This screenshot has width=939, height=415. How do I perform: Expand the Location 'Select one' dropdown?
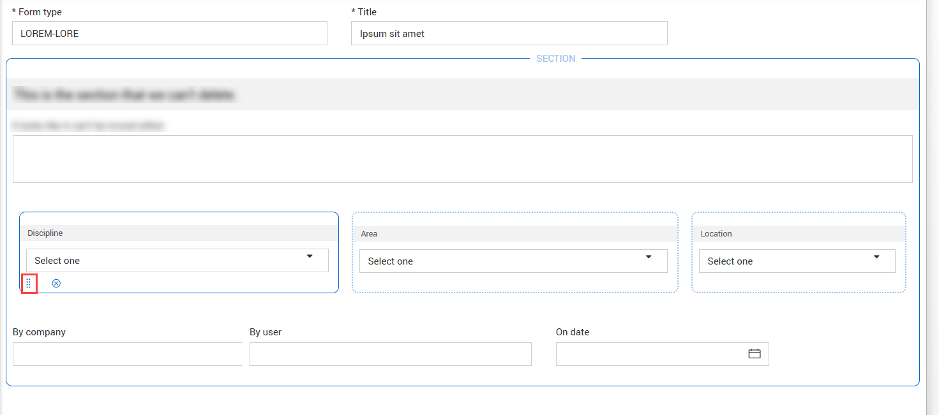coord(797,261)
